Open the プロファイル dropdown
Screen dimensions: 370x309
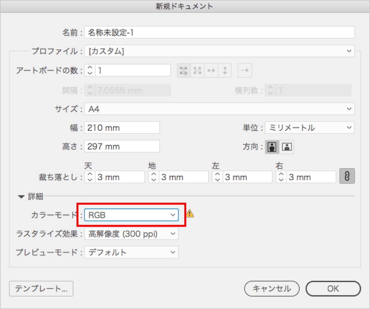click(219, 51)
